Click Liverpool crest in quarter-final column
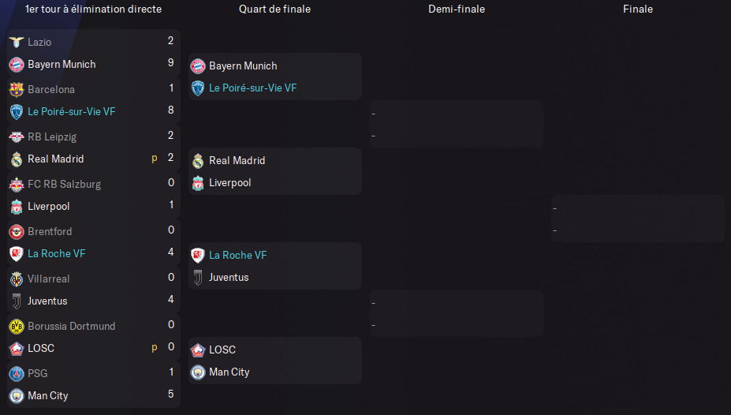 coord(197,183)
